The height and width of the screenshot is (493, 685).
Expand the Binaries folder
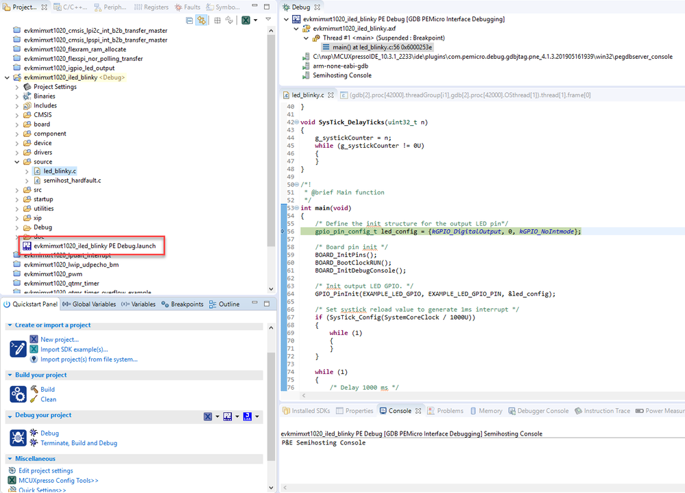17,97
